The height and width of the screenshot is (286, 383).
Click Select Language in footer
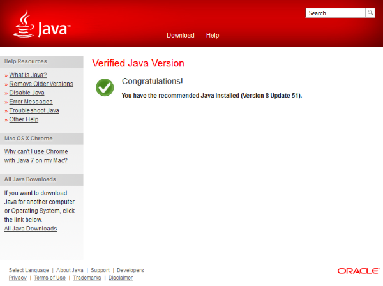[x=29, y=270]
